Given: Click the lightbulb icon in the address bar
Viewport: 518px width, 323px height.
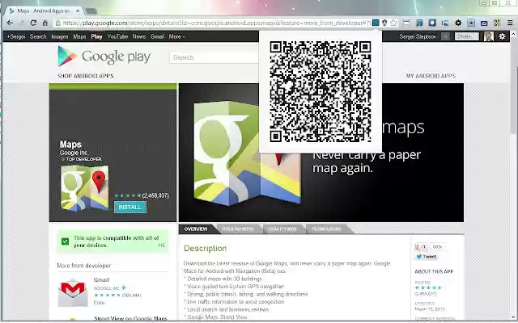Looking at the screenshot, I should (384, 23).
